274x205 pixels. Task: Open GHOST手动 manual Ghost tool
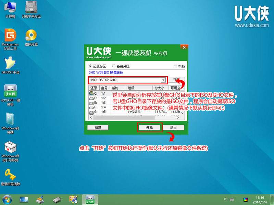(x=10, y=63)
